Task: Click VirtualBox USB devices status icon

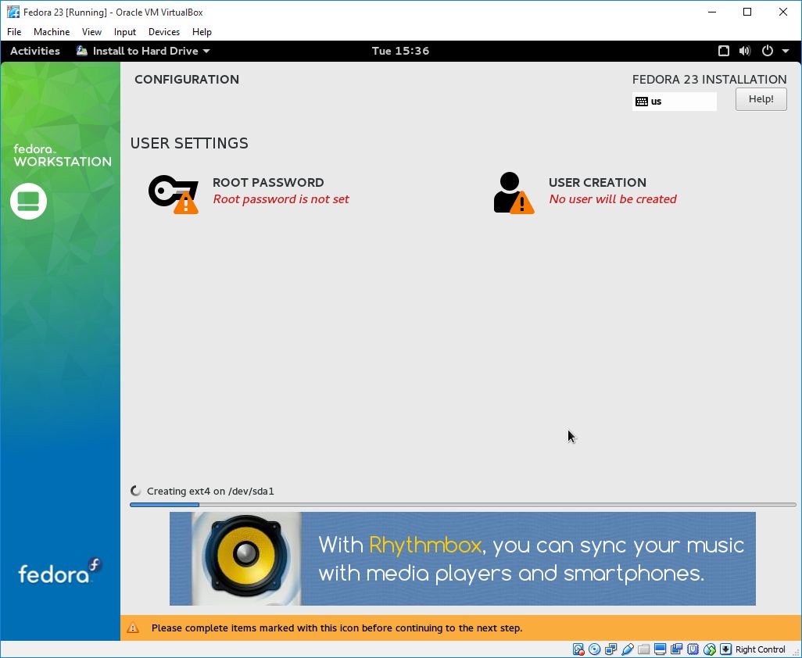Action: (627, 649)
